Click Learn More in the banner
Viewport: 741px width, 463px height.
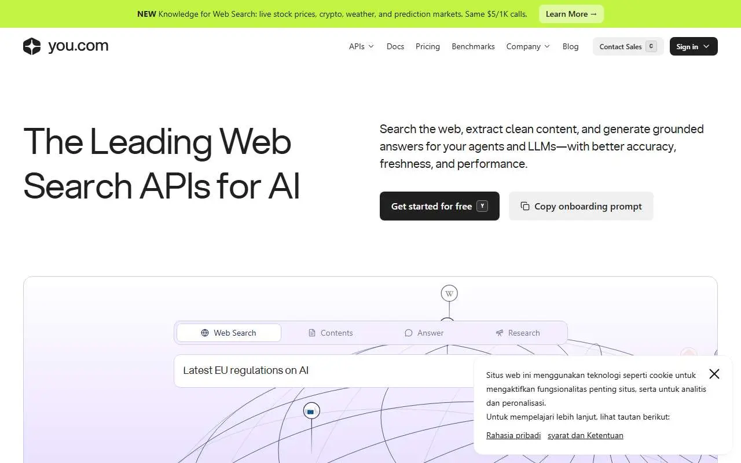tap(571, 14)
